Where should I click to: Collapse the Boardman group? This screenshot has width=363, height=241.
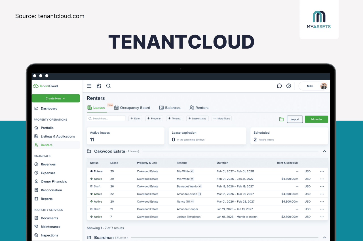pyautogui.click(x=324, y=238)
